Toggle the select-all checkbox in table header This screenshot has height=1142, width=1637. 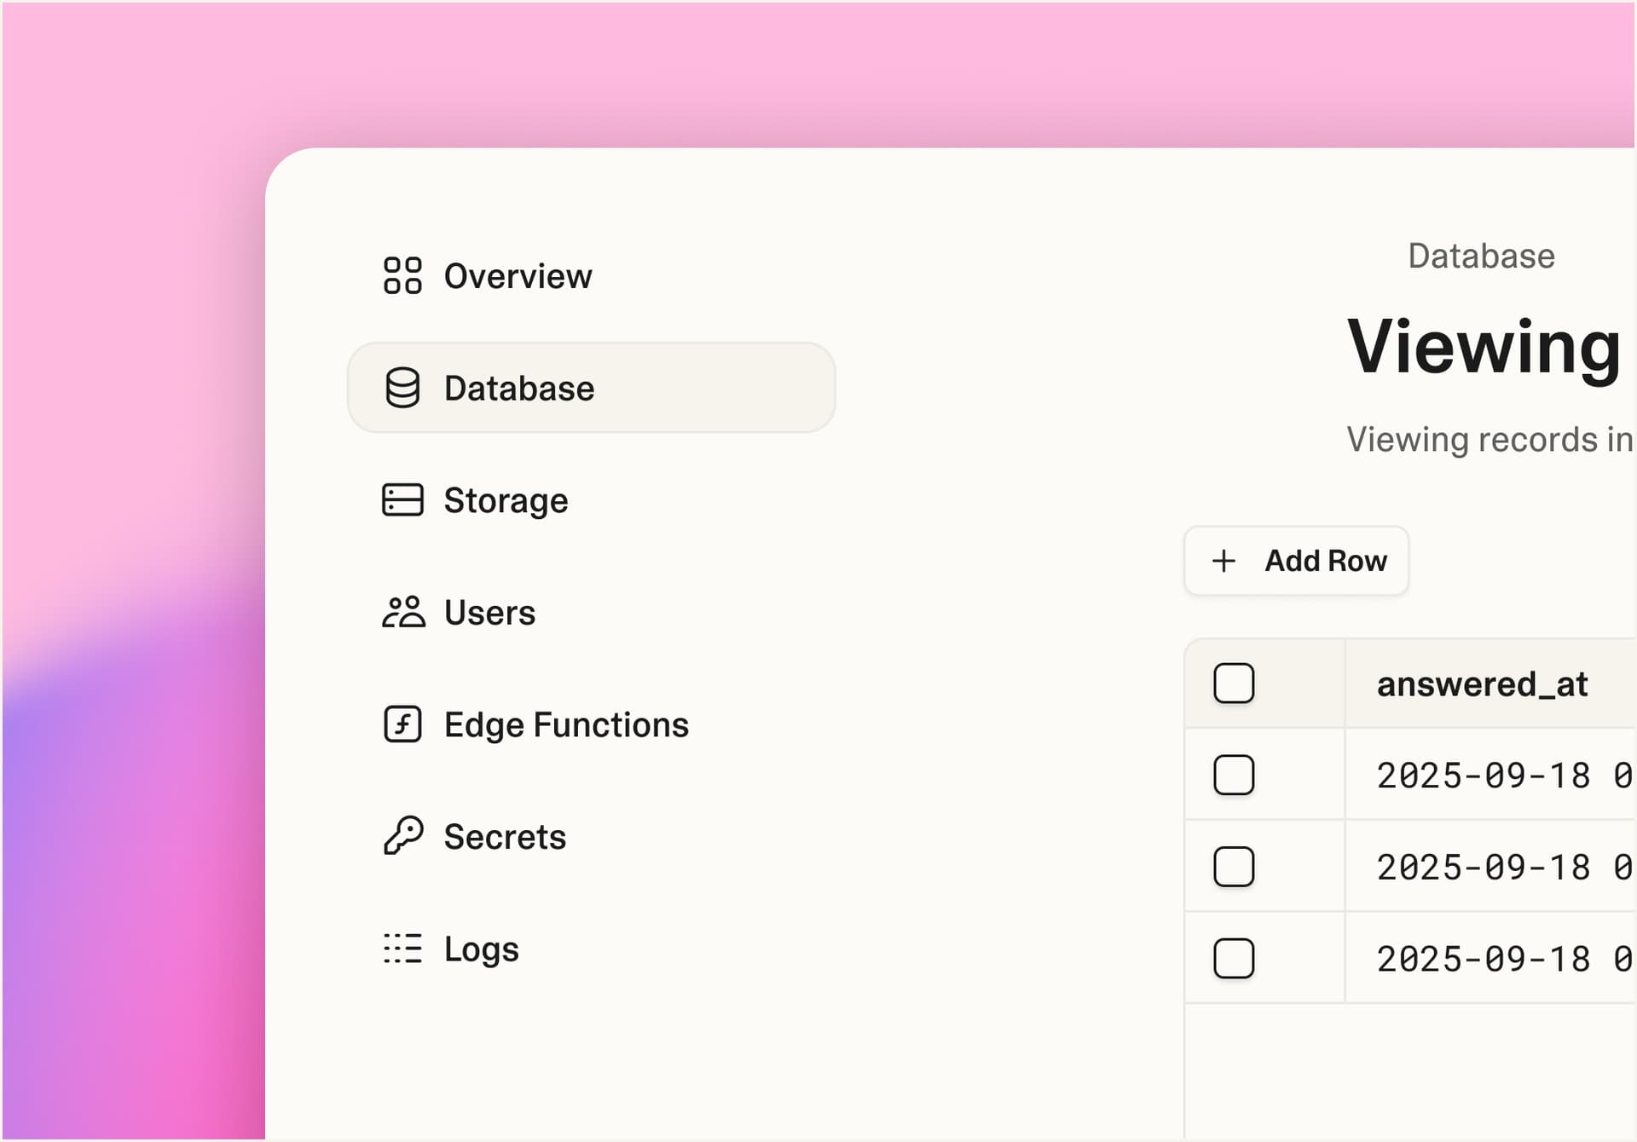click(1234, 683)
